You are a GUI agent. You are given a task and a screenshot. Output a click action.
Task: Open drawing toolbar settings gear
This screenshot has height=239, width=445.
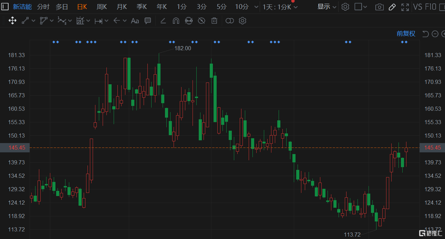tap(242, 21)
